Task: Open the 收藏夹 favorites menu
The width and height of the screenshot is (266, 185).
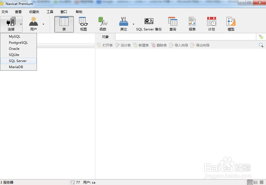Action: 34,12
